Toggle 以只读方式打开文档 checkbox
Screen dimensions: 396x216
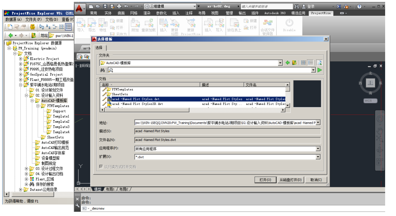pos(101,166)
